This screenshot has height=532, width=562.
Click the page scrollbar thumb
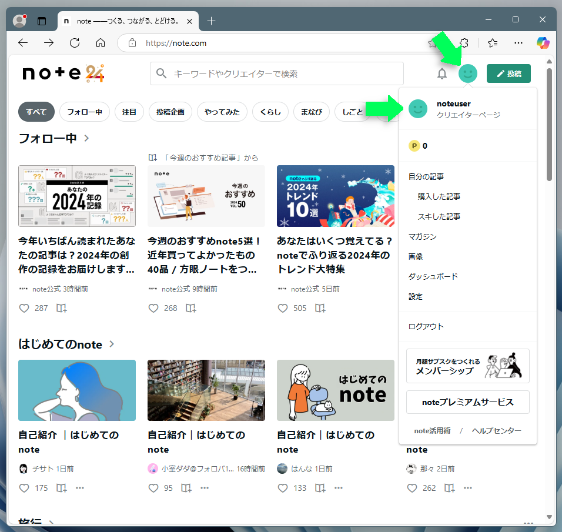pyautogui.click(x=549, y=125)
